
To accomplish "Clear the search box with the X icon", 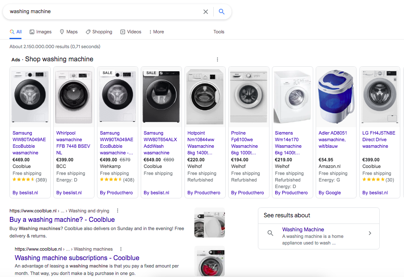I will 206,12.
